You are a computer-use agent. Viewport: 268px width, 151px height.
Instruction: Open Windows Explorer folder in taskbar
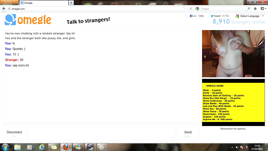tap(17, 147)
